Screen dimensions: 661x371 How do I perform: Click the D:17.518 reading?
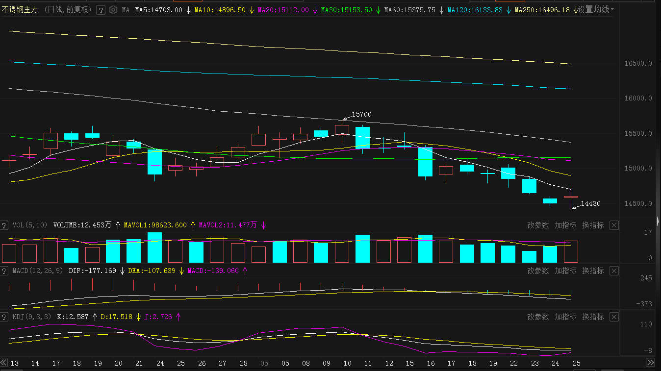[x=117, y=317]
